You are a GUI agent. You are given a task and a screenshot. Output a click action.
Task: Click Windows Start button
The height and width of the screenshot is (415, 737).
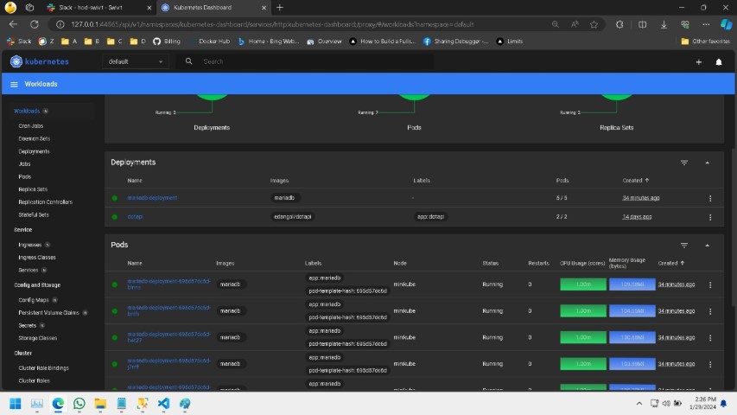pyautogui.click(x=15, y=404)
